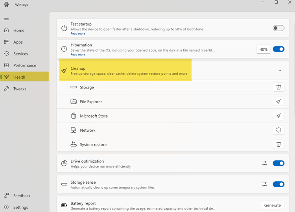Click the hamburger menu icon

click(6, 18)
